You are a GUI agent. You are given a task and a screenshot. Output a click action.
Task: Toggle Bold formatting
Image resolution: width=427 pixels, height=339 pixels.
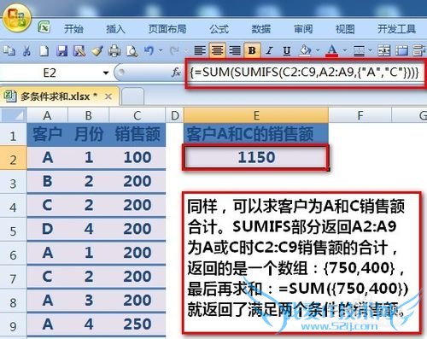(x=252, y=50)
